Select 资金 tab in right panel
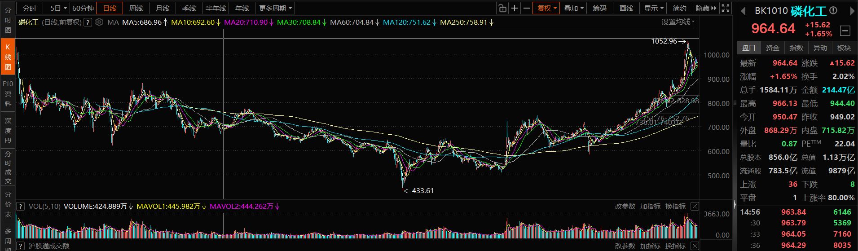Screen dimensions: 858x251 coord(772,48)
